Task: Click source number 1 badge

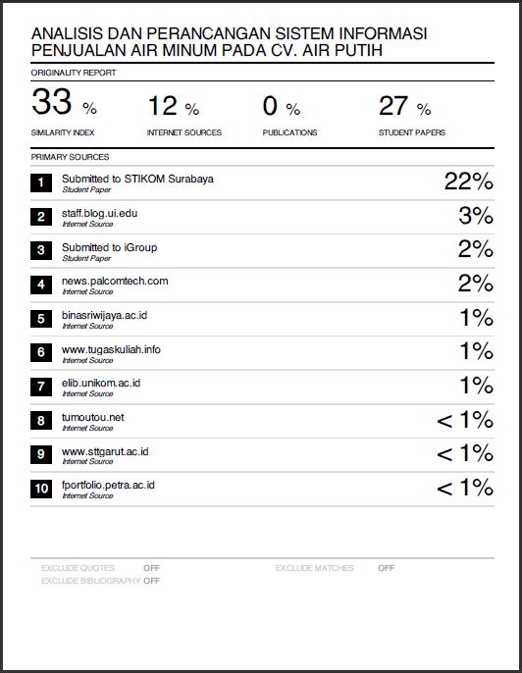Action: pyautogui.click(x=41, y=182)
